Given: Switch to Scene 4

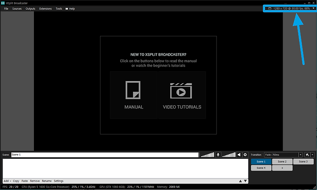Looking at the screenshot, I should pyautogui.click(x=261, y=168).
